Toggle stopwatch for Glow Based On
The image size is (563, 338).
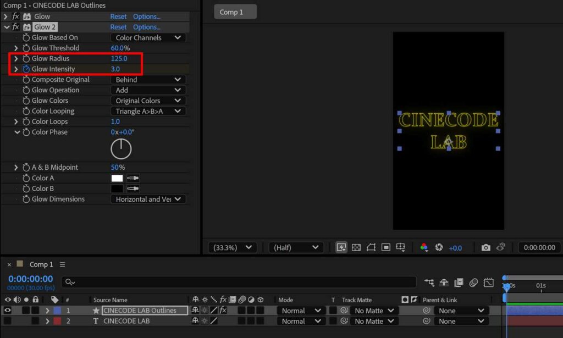[x=26, y=37]
